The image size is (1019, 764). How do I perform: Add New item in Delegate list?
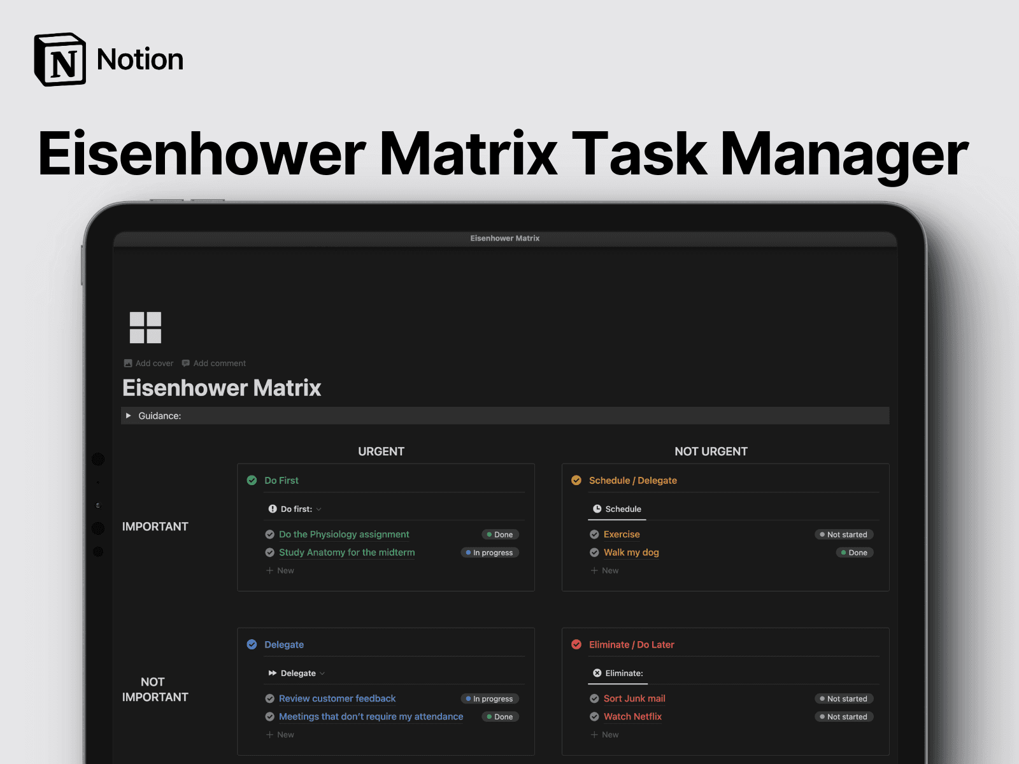280,735
